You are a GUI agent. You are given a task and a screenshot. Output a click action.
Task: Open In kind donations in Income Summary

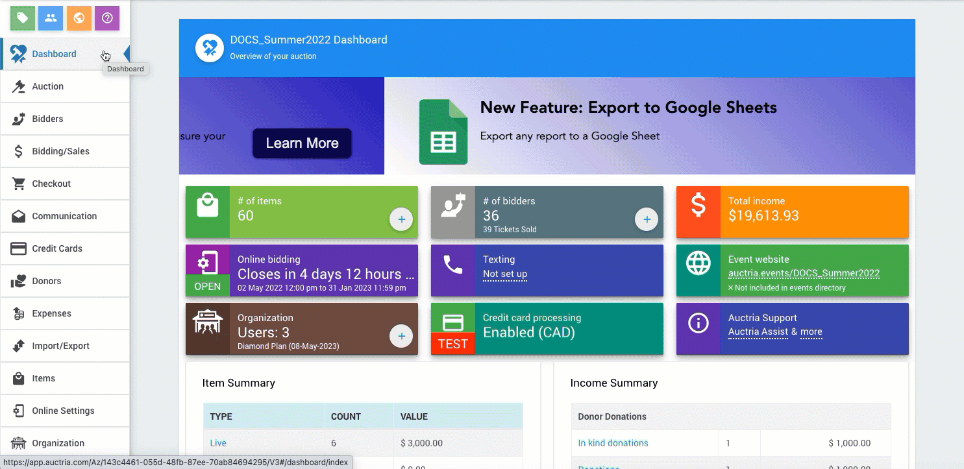point(613,443)
